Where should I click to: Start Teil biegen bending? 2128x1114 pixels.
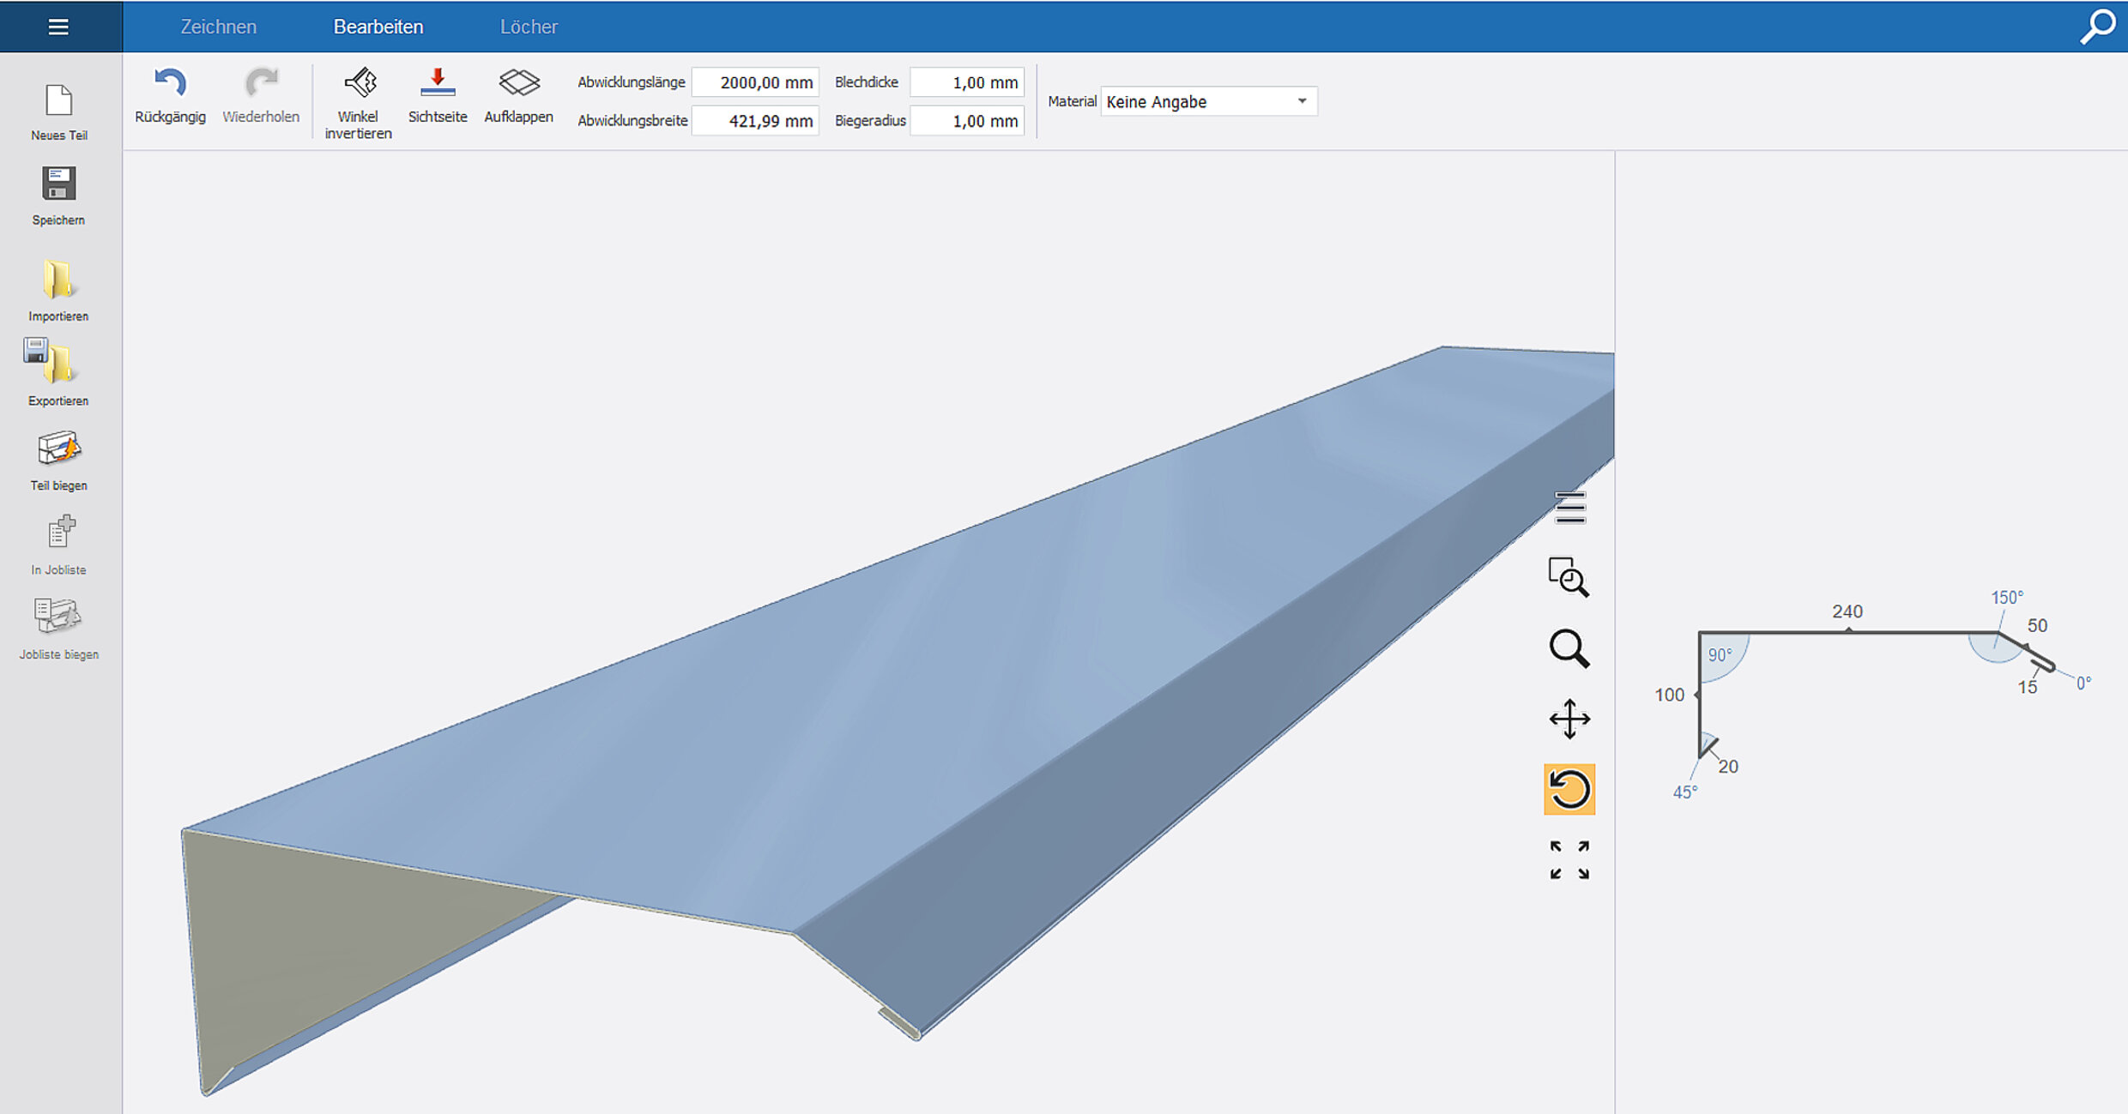[58, 449]
